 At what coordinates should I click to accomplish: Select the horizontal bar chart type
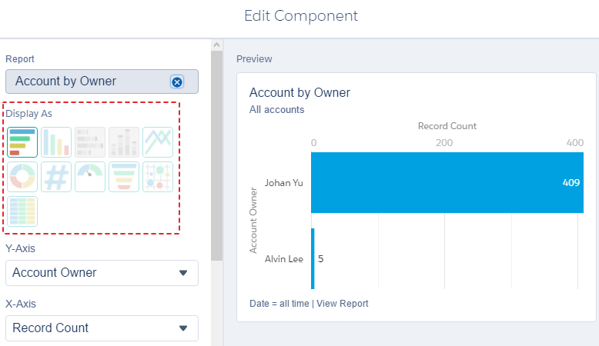(x=22, y=142)
